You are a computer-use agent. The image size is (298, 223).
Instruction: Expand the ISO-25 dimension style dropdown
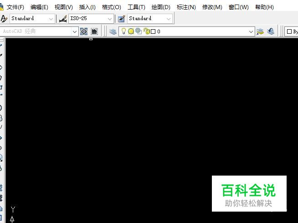point(110,19)
